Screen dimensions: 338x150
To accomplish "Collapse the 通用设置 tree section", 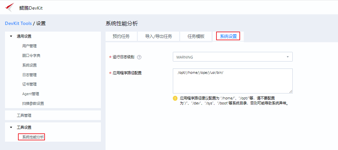I will click(11, 36).
